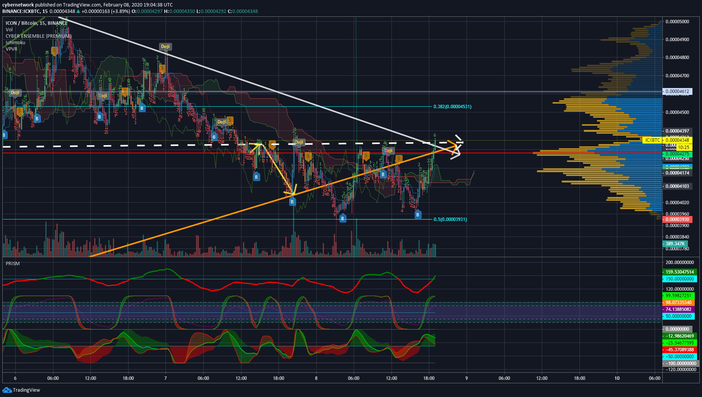702x397 pixels.
Task: Click the day 7 label on the time axis
Action: (166, 378)
